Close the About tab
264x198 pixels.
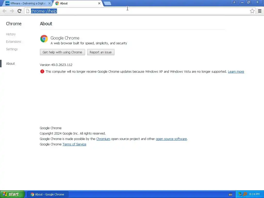99,3
